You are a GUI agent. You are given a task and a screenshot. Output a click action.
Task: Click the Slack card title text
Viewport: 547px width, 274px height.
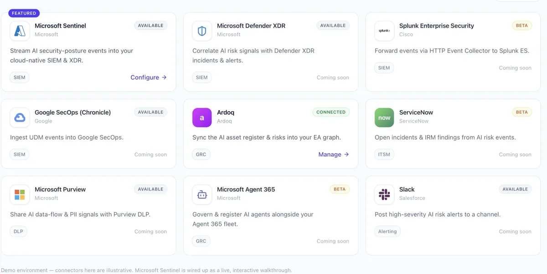407,189
